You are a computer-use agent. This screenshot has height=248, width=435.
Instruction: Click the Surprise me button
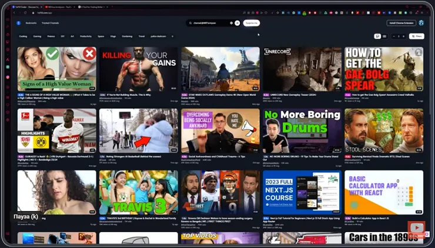(252, 23)
